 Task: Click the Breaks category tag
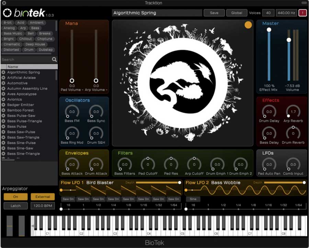click(x=45, y=34)
